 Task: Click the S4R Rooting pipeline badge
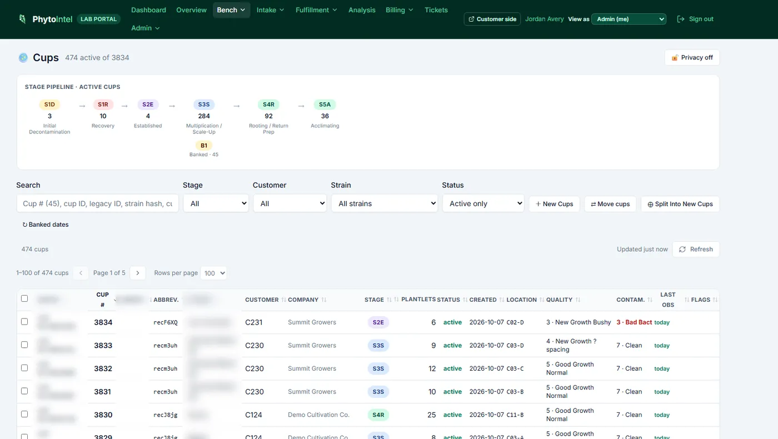click(268, 104)
